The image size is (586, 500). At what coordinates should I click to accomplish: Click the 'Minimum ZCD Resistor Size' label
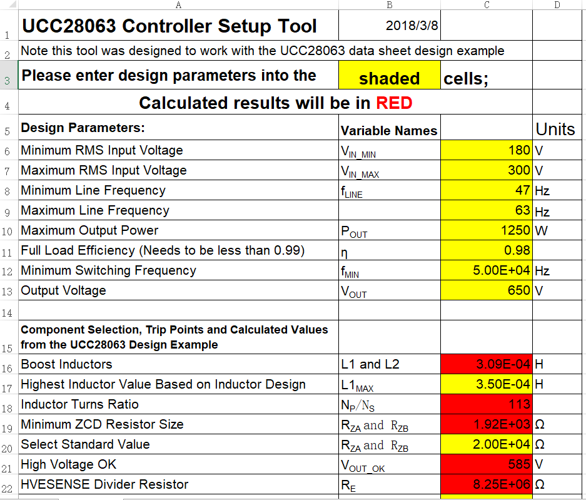click(x=102, y=424)
